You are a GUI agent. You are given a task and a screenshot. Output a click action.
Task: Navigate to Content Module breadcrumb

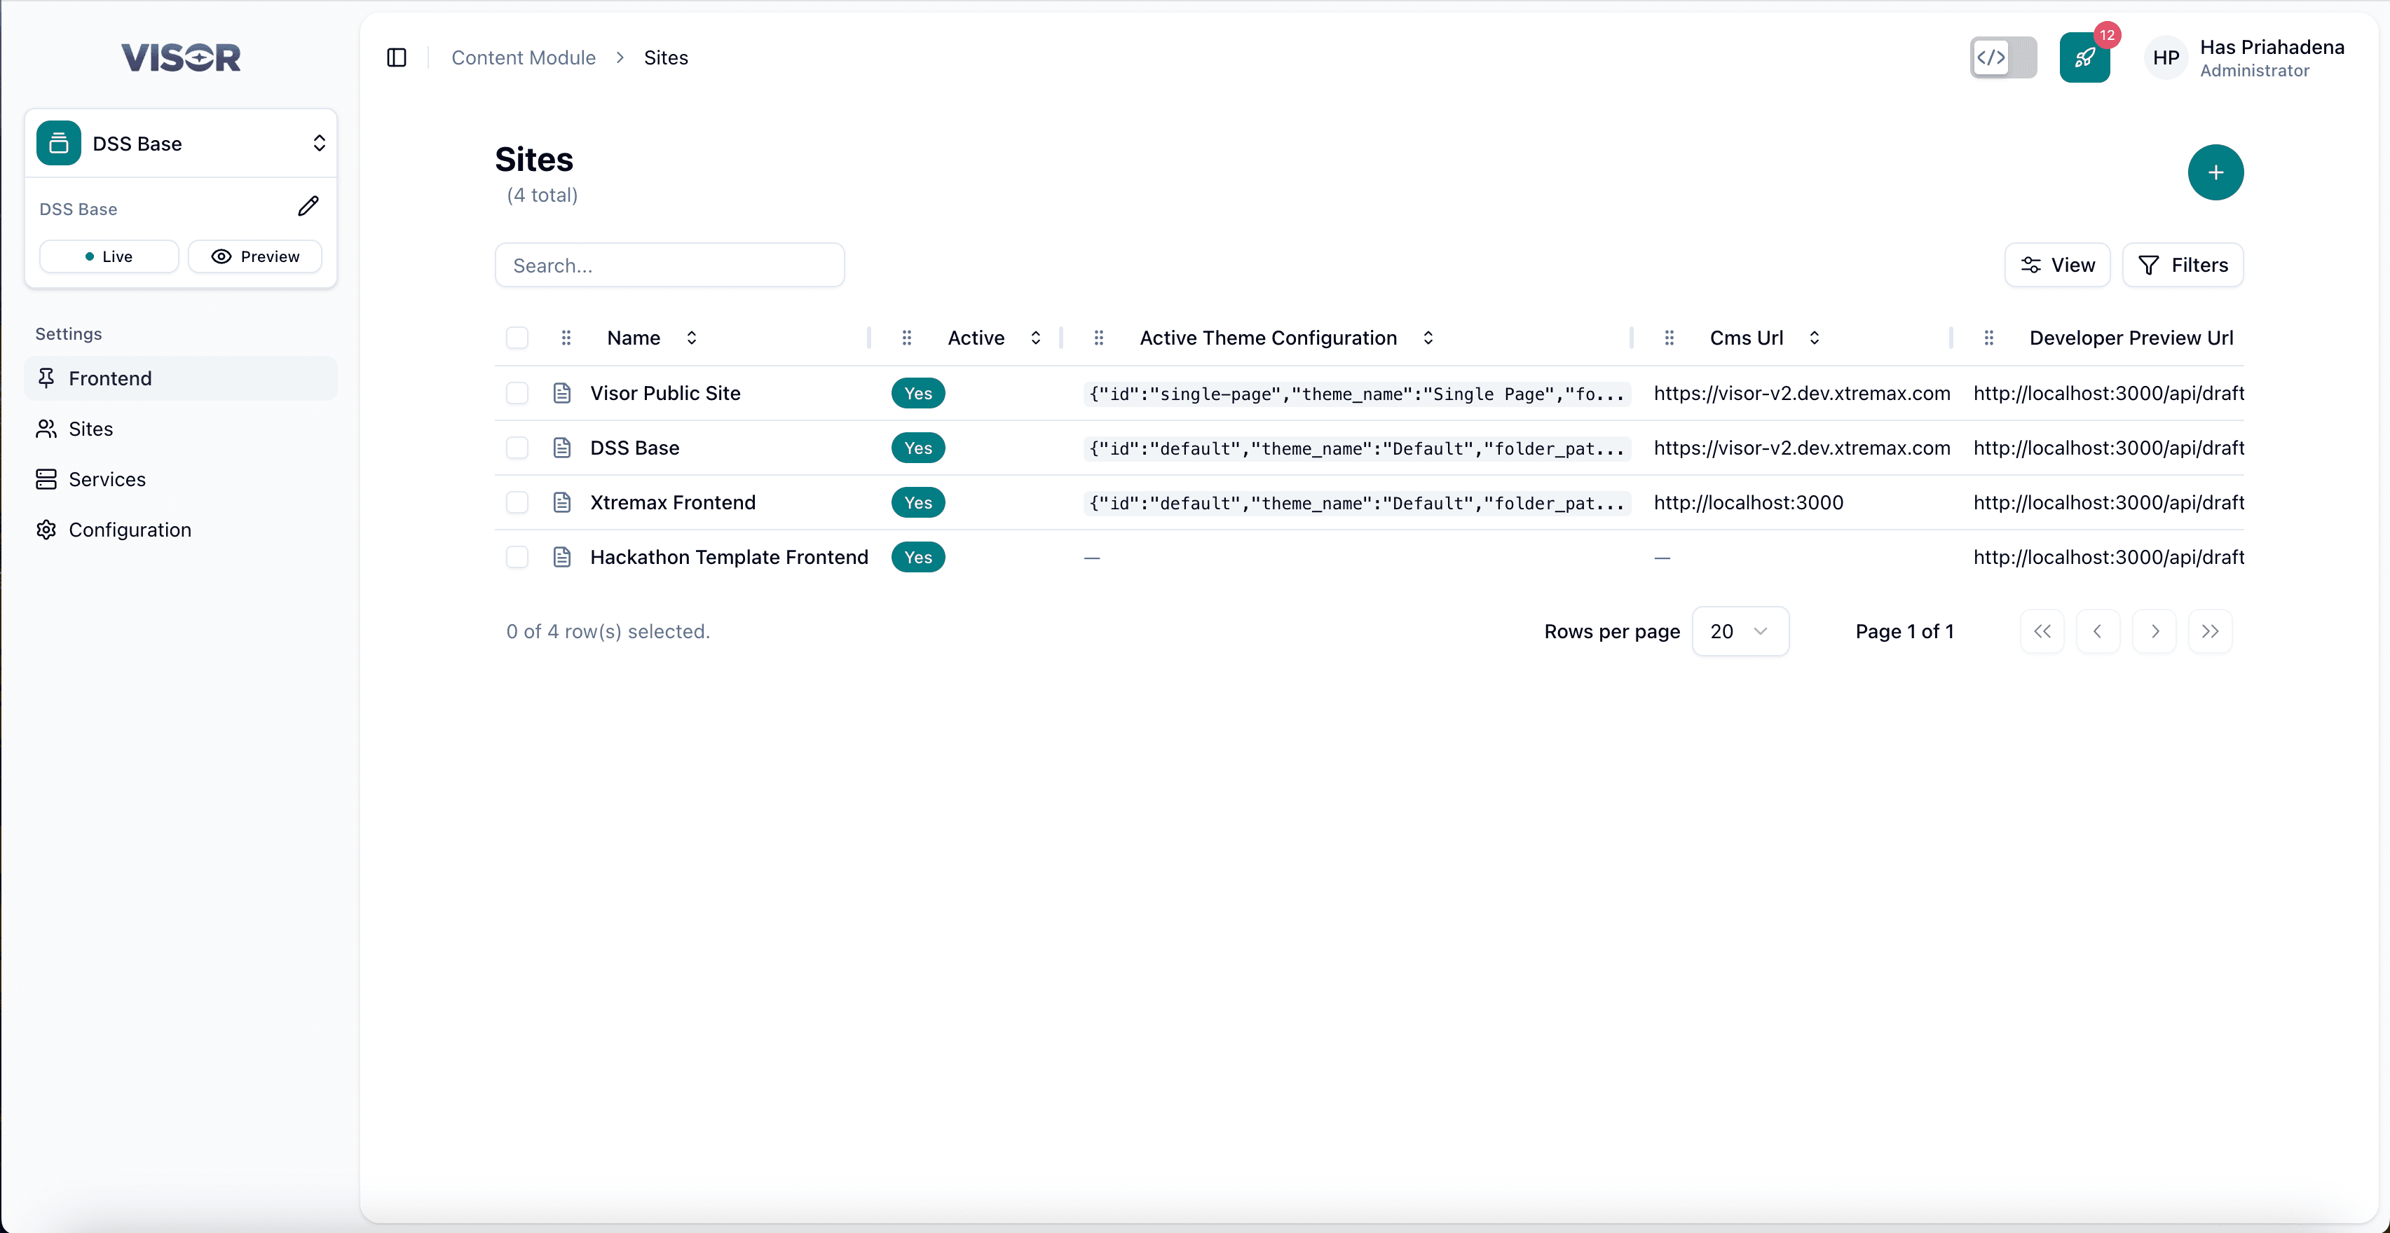pyautogui.click(x=524, y=57)
